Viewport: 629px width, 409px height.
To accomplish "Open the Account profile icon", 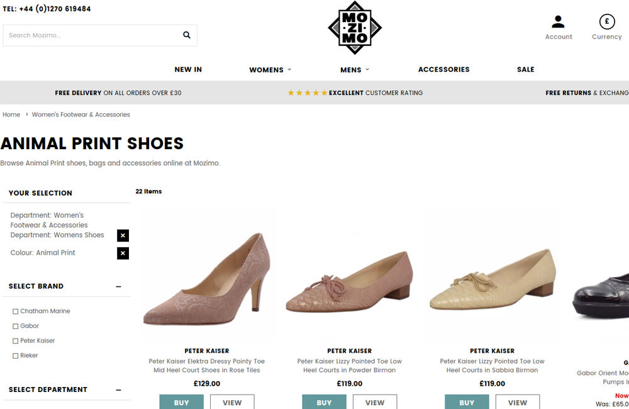I will tap(558, 21).
